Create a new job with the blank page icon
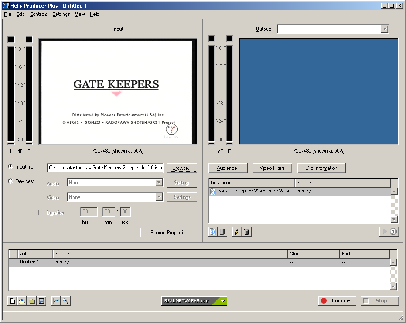 (12, 301)
